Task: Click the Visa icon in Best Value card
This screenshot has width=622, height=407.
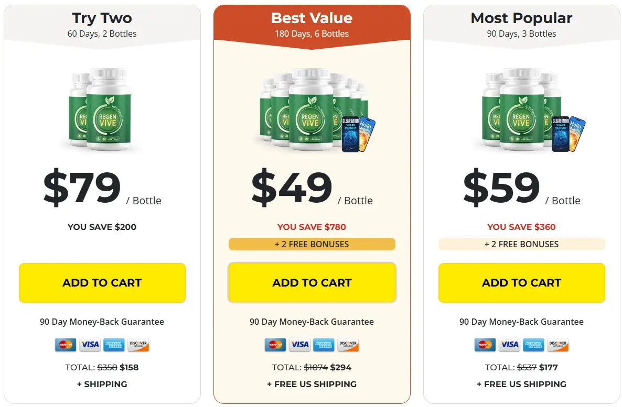Action: pyautogui.click(x=300, y=345)
